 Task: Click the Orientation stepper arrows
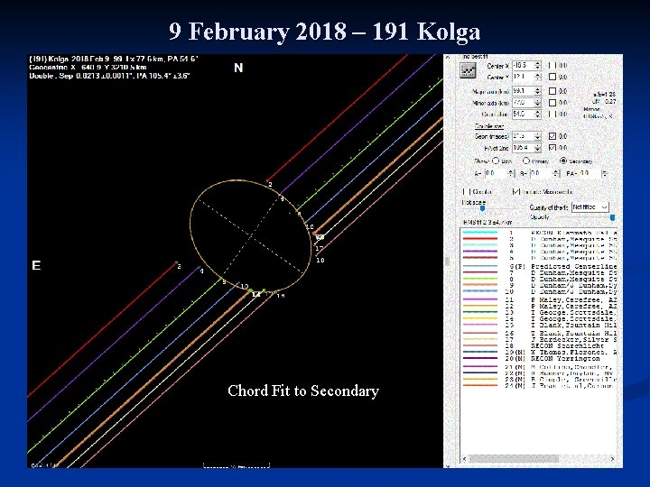[x=538, y=114]
